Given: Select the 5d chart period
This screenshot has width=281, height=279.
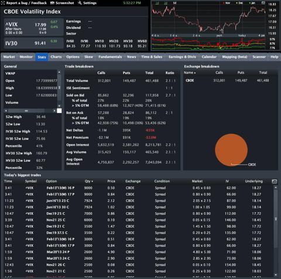Looking at the screenshot, I should click(x=174, y=3).
